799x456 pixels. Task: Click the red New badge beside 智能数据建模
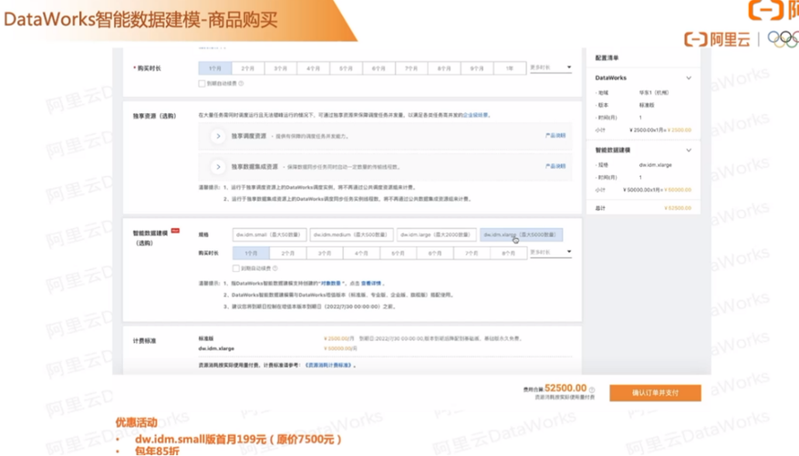175,231
